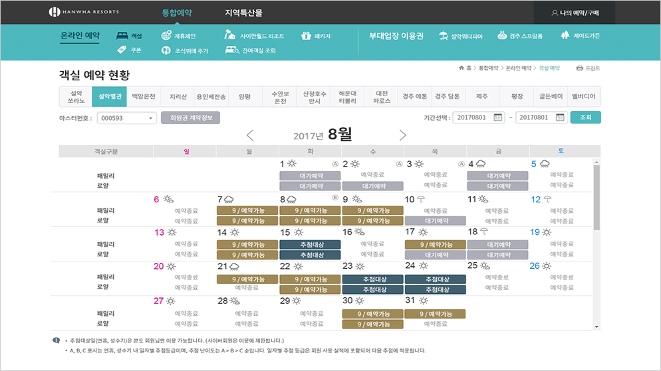Expand the 마스터번호 000593 dropdown
Screen dimensions: 661x371
point(151,118)
